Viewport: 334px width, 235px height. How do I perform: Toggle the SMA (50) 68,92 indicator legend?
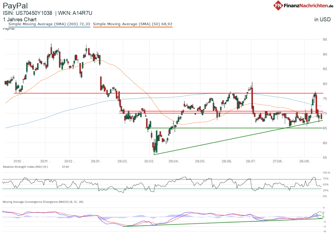pyautogui.click(x=133, y=24)
